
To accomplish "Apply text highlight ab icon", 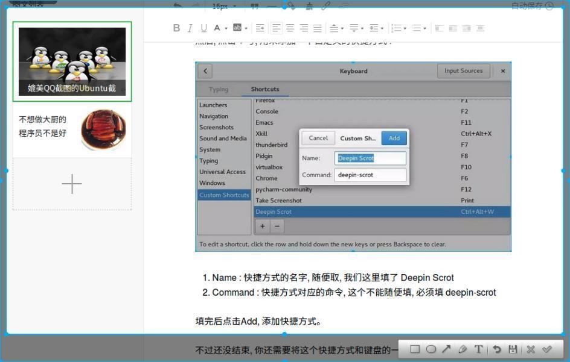I will (x=237, y=28).
